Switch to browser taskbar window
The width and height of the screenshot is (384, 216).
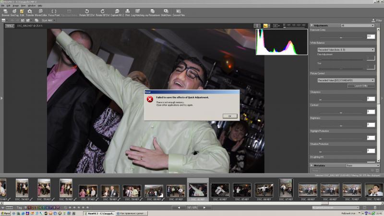[132, 214]
